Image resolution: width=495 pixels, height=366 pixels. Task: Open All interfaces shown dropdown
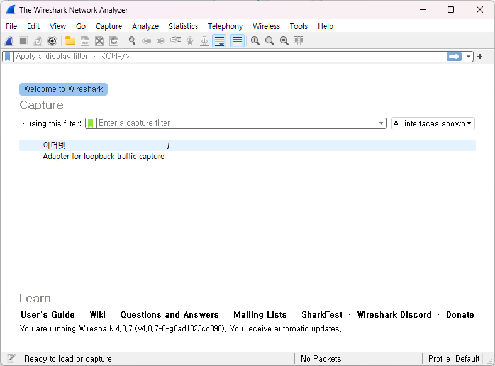click(433, 123)
